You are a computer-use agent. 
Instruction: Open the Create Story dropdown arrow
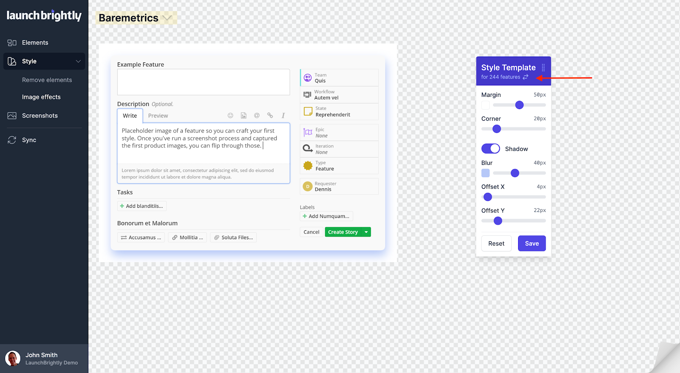pos(366,232)
